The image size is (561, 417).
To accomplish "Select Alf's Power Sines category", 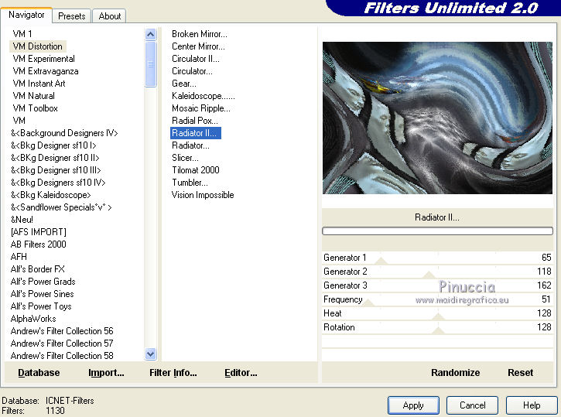I will 43,294.
